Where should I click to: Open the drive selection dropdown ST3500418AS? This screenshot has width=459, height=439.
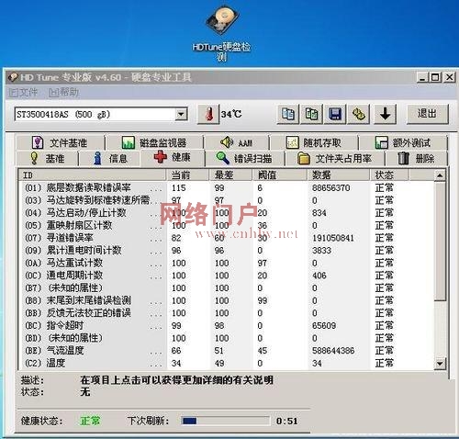click(x=101, y=115)
